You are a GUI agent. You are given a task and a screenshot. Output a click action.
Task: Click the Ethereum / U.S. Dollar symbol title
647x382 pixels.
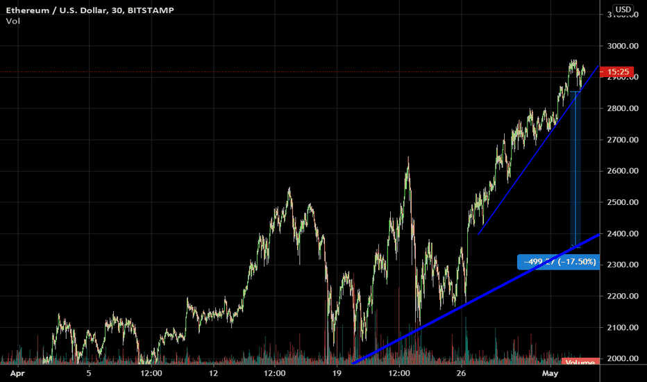(90, 10)
